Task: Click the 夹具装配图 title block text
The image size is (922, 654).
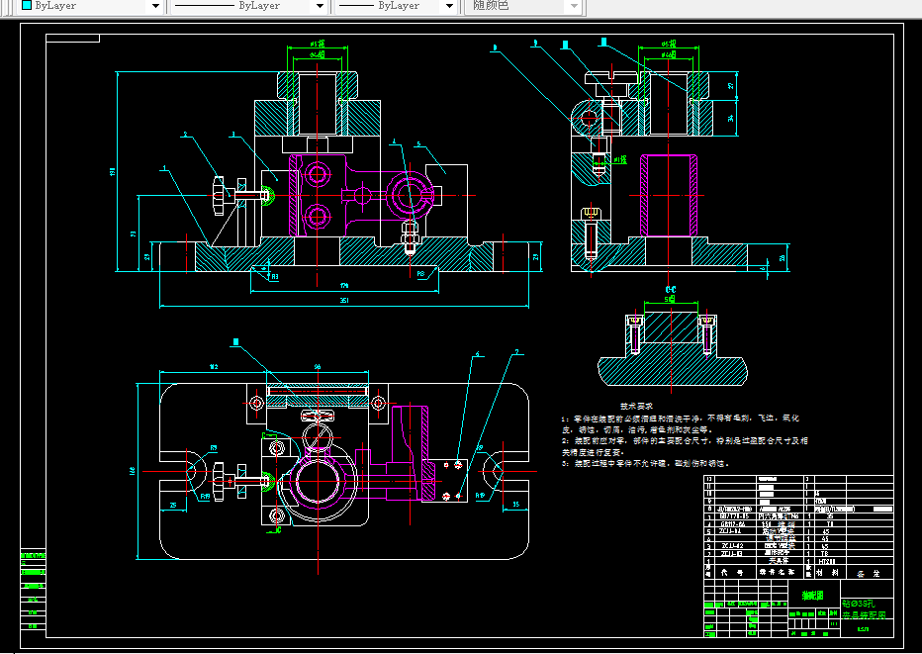Action: click(x=866, y=615)
